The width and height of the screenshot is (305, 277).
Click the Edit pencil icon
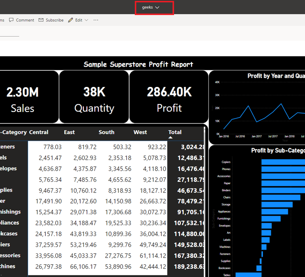pyautogui.click(x=71, y=20)
